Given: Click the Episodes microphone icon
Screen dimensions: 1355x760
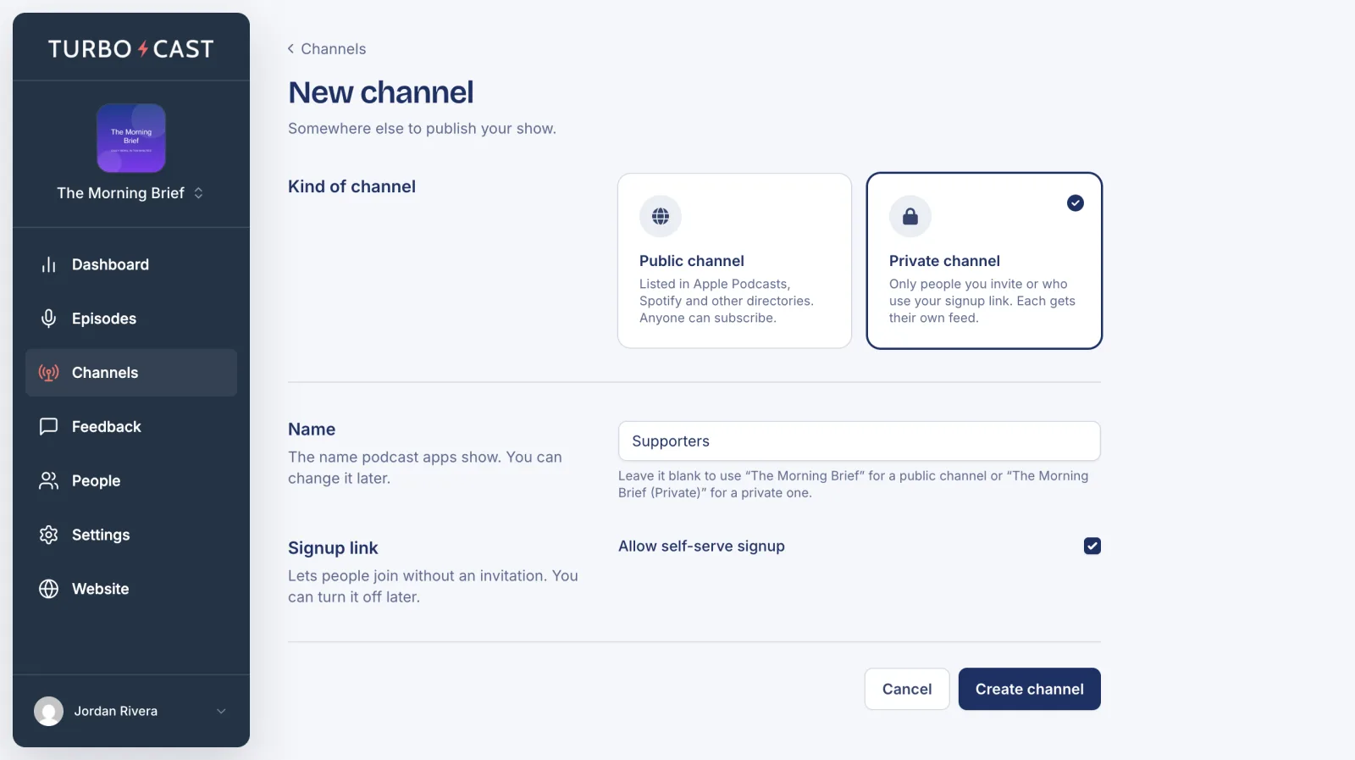Looking at the screenshot, I should [x=48, y=319].
